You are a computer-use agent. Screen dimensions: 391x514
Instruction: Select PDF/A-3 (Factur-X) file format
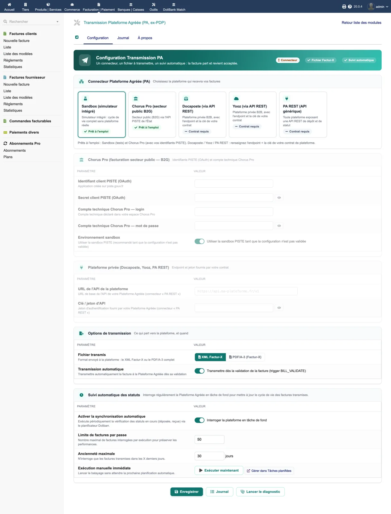pyautogui.click(x=245, y=357)
